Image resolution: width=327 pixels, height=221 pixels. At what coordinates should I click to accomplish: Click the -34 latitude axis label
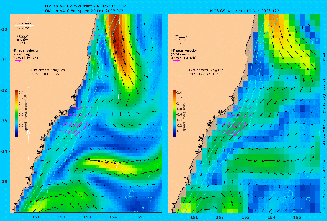tap(3, 151)
